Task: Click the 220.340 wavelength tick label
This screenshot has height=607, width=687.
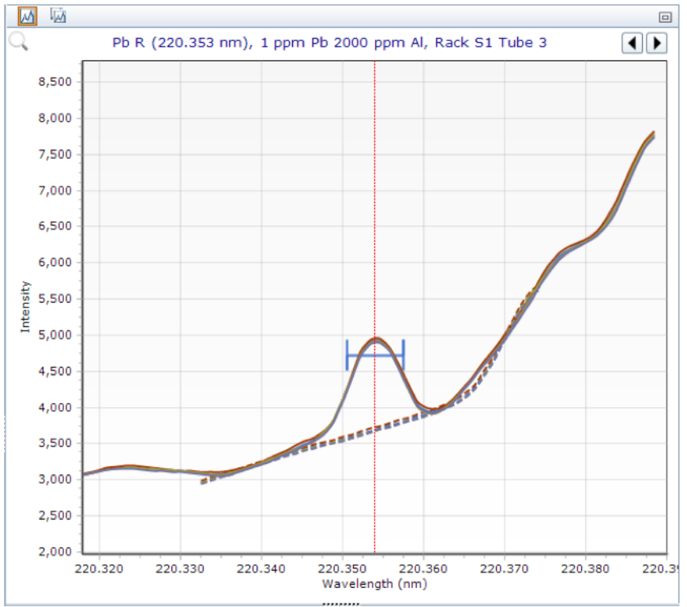Action: point(261,569)
